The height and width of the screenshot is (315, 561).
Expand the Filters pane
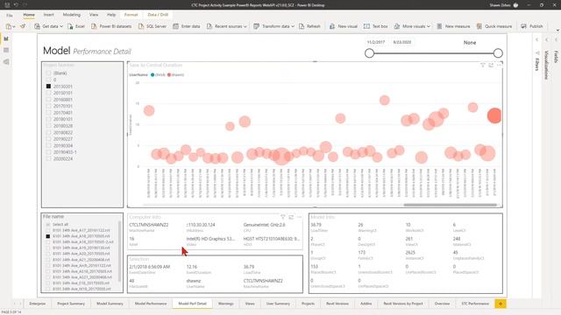pos(537,39)
